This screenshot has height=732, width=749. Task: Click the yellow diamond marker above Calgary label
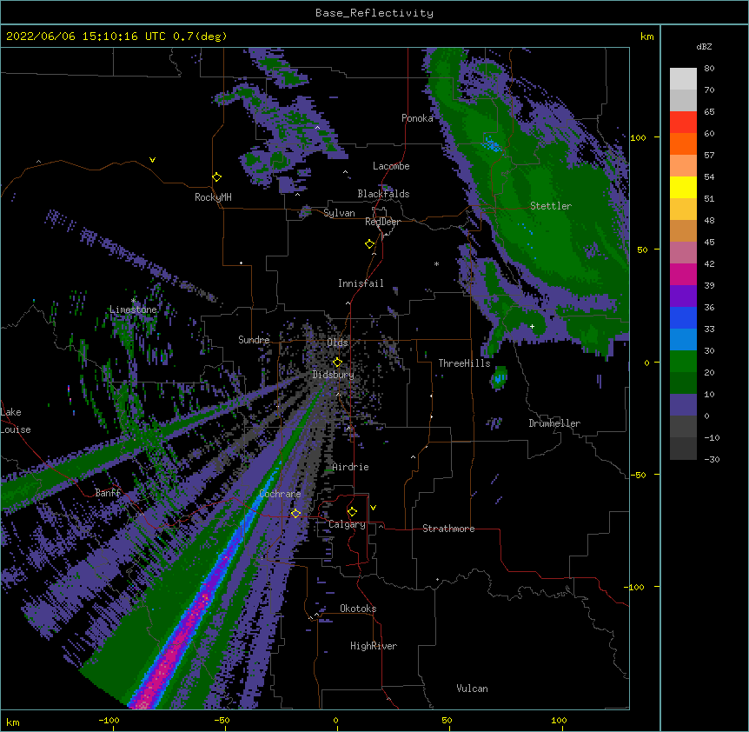tap(352, 512)
